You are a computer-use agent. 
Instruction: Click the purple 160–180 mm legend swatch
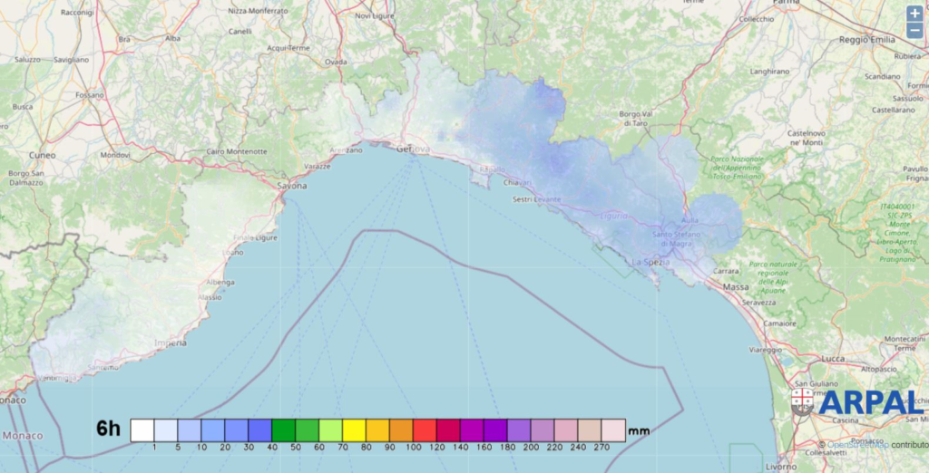[x=496, y=430]
